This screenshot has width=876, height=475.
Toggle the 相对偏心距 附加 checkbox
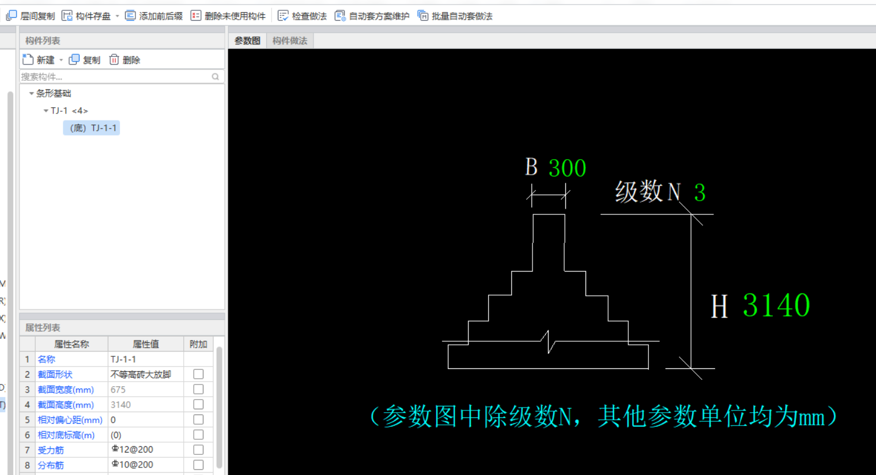(x=198, y=419)
